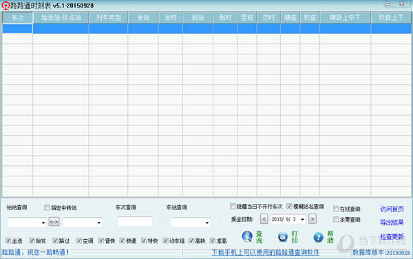Sort by the 车次 column header
This screenshot has height=259, width=413.
[x=18, y=18]
